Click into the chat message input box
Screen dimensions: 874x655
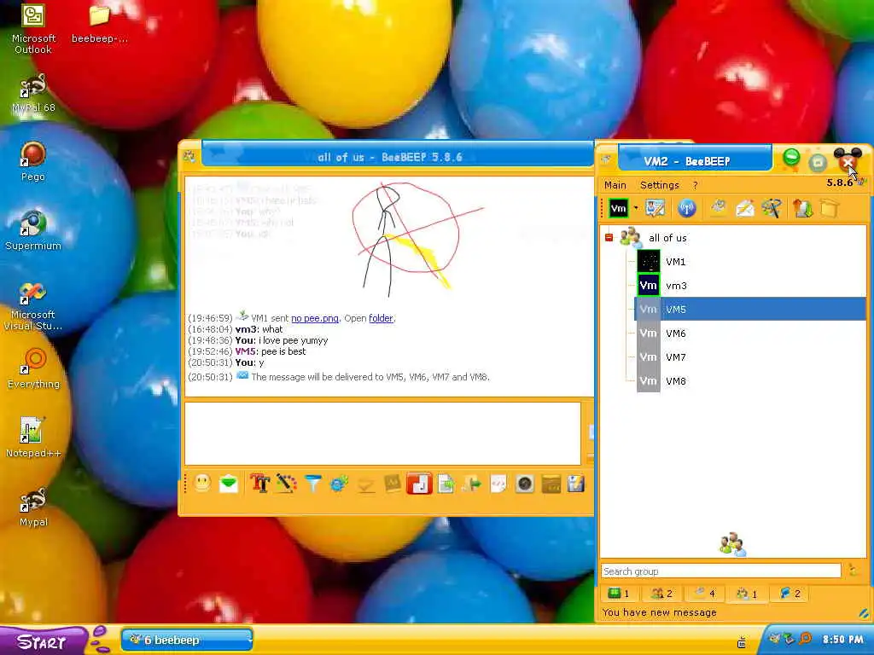pos(382,433)
